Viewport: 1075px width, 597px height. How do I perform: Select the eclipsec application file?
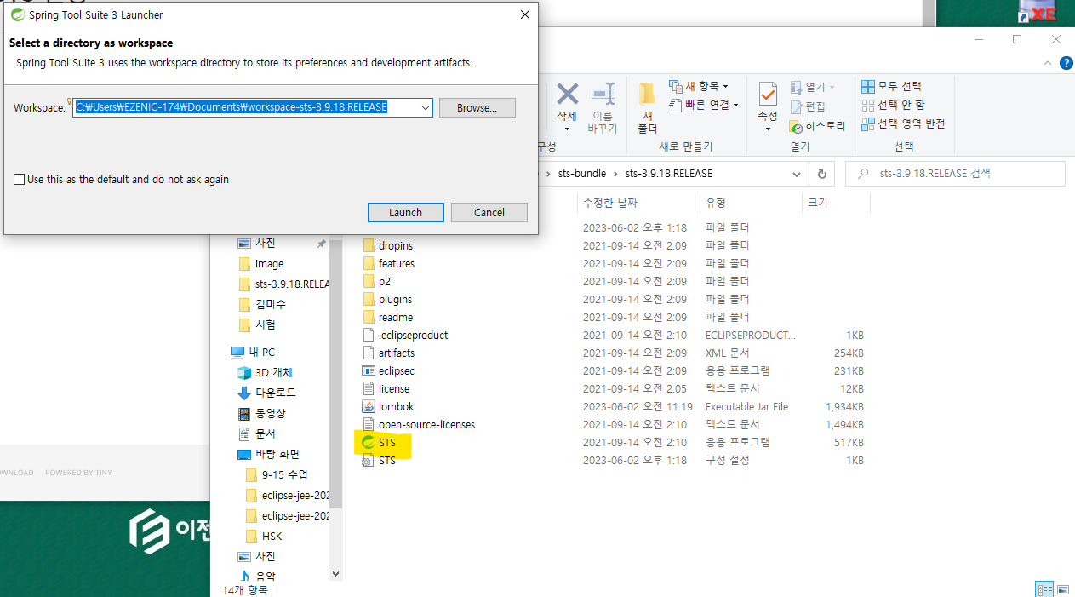click(x=397, y=370)
